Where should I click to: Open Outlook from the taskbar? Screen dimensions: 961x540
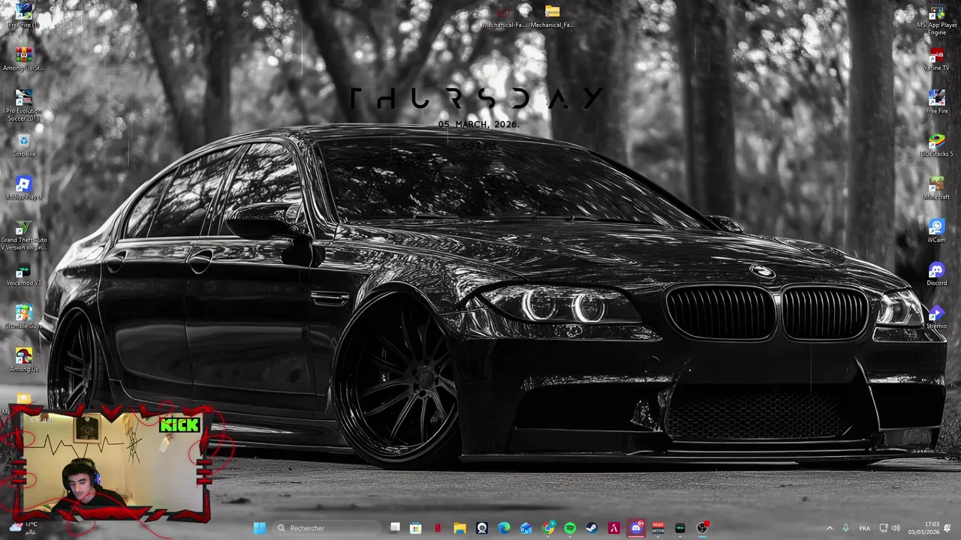click(x=526, y=528)
